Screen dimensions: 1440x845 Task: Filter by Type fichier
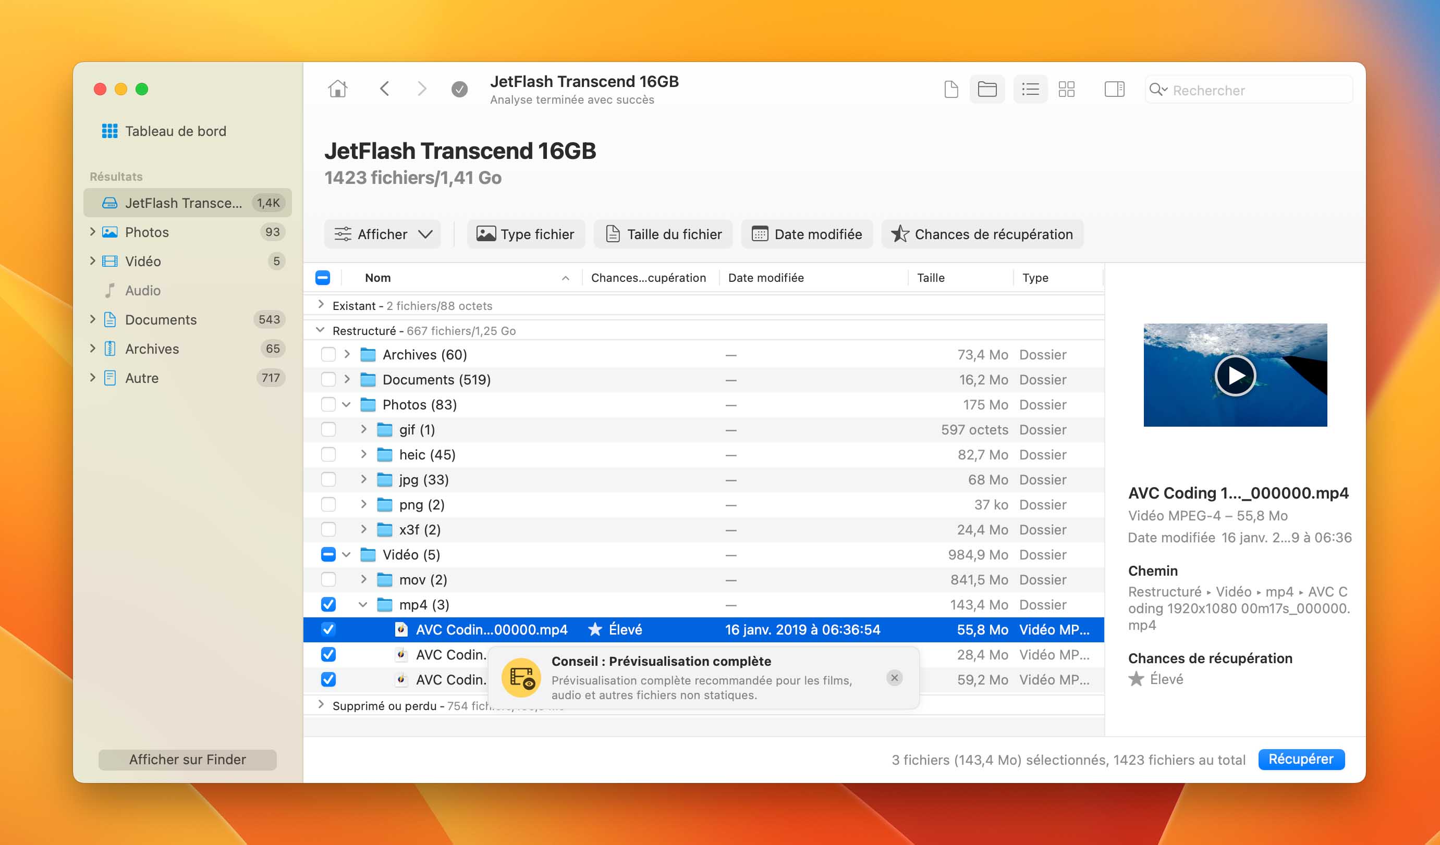point(526,234)
